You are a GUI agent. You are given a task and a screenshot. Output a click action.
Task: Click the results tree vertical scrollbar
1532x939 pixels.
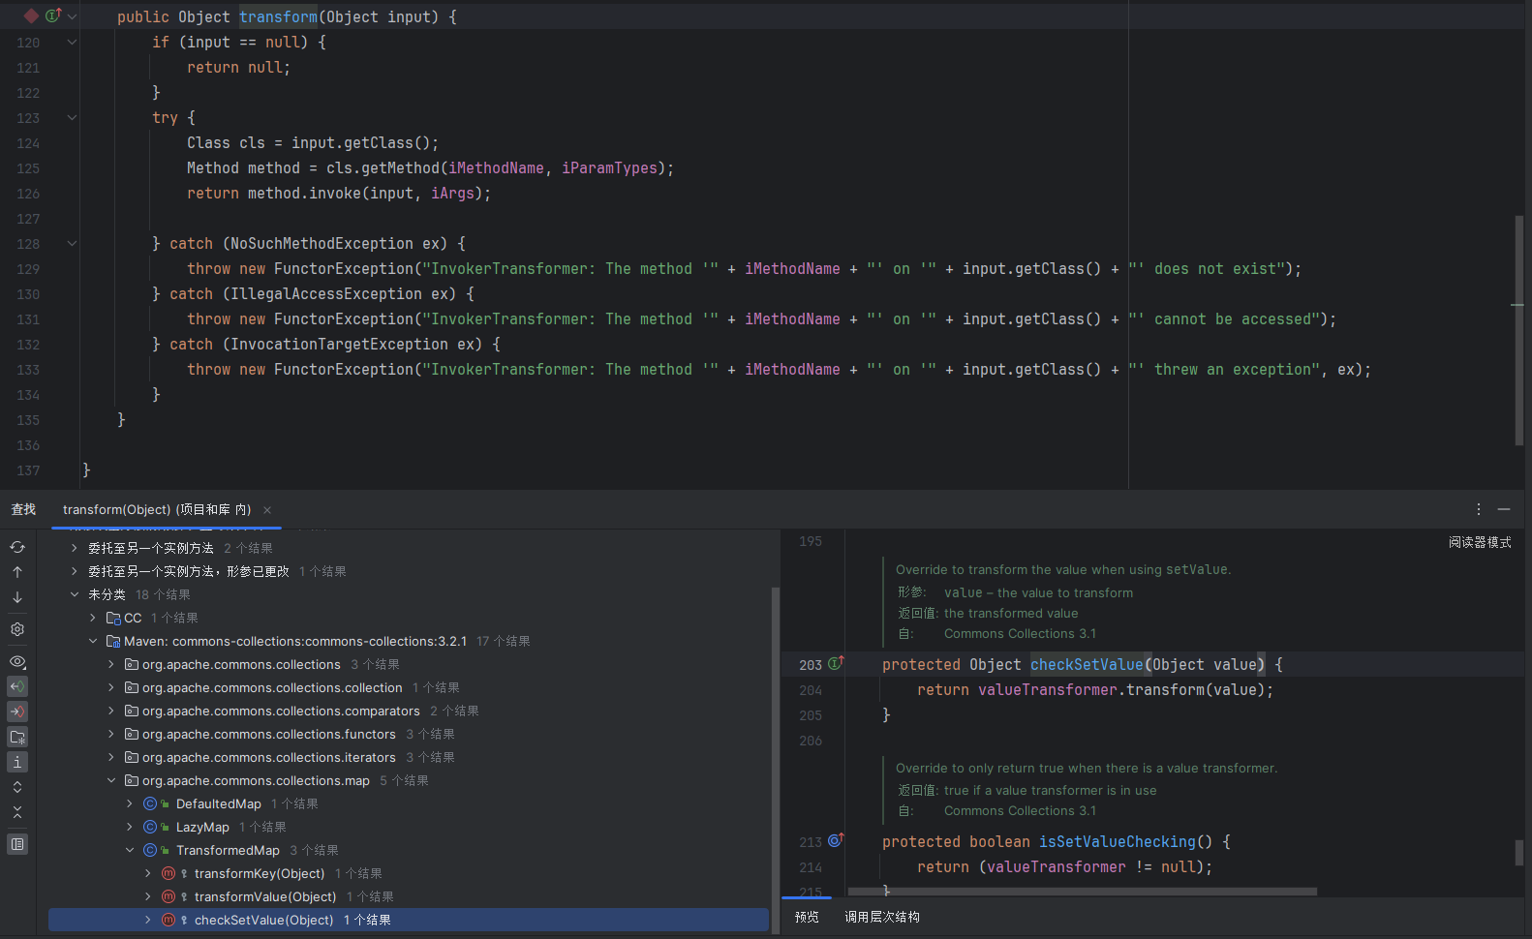(775, 760)
